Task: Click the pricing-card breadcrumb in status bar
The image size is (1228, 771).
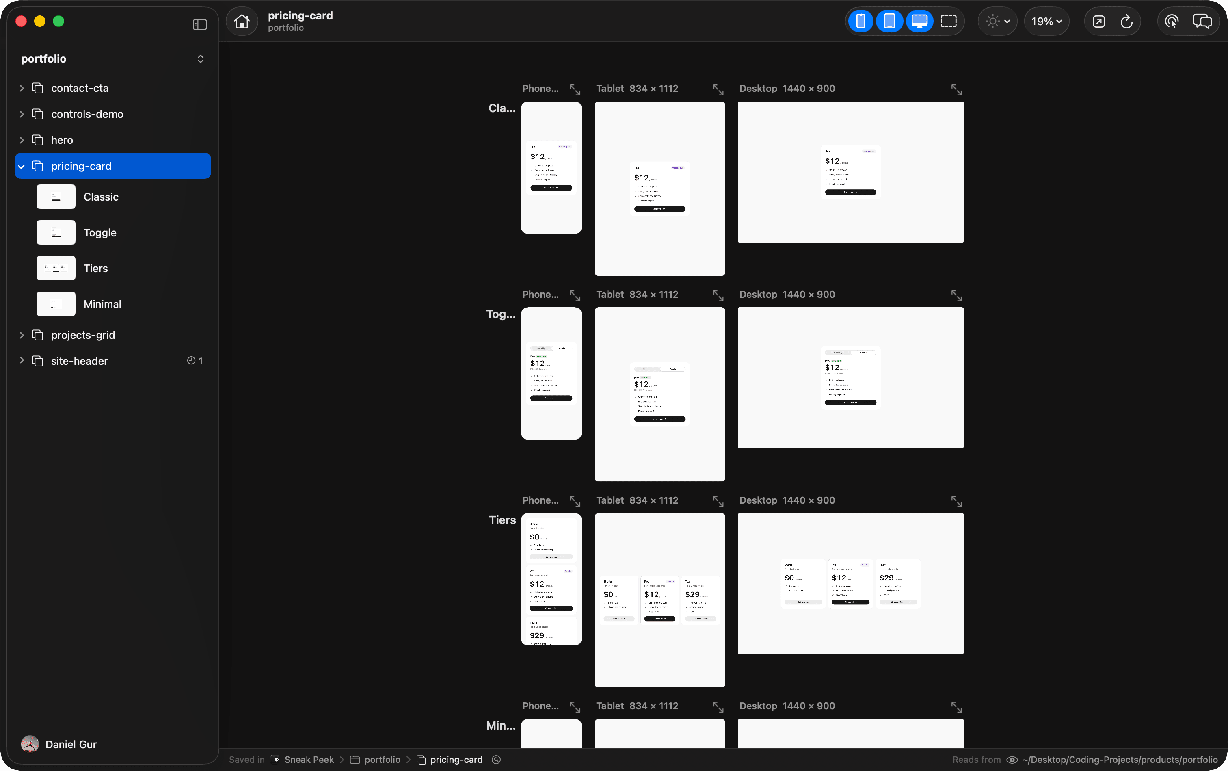Action: pyautogui.click(x=449, y=759)
